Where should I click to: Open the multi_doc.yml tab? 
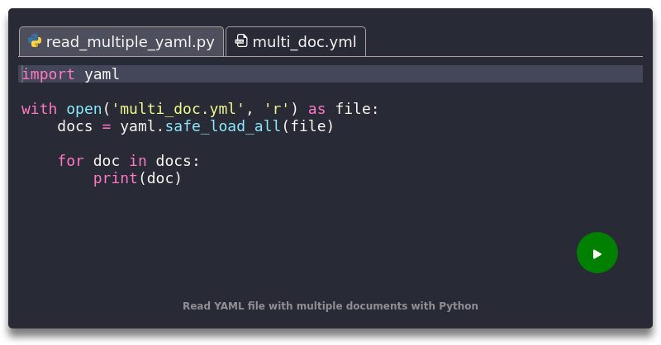(x=296, y=42)
